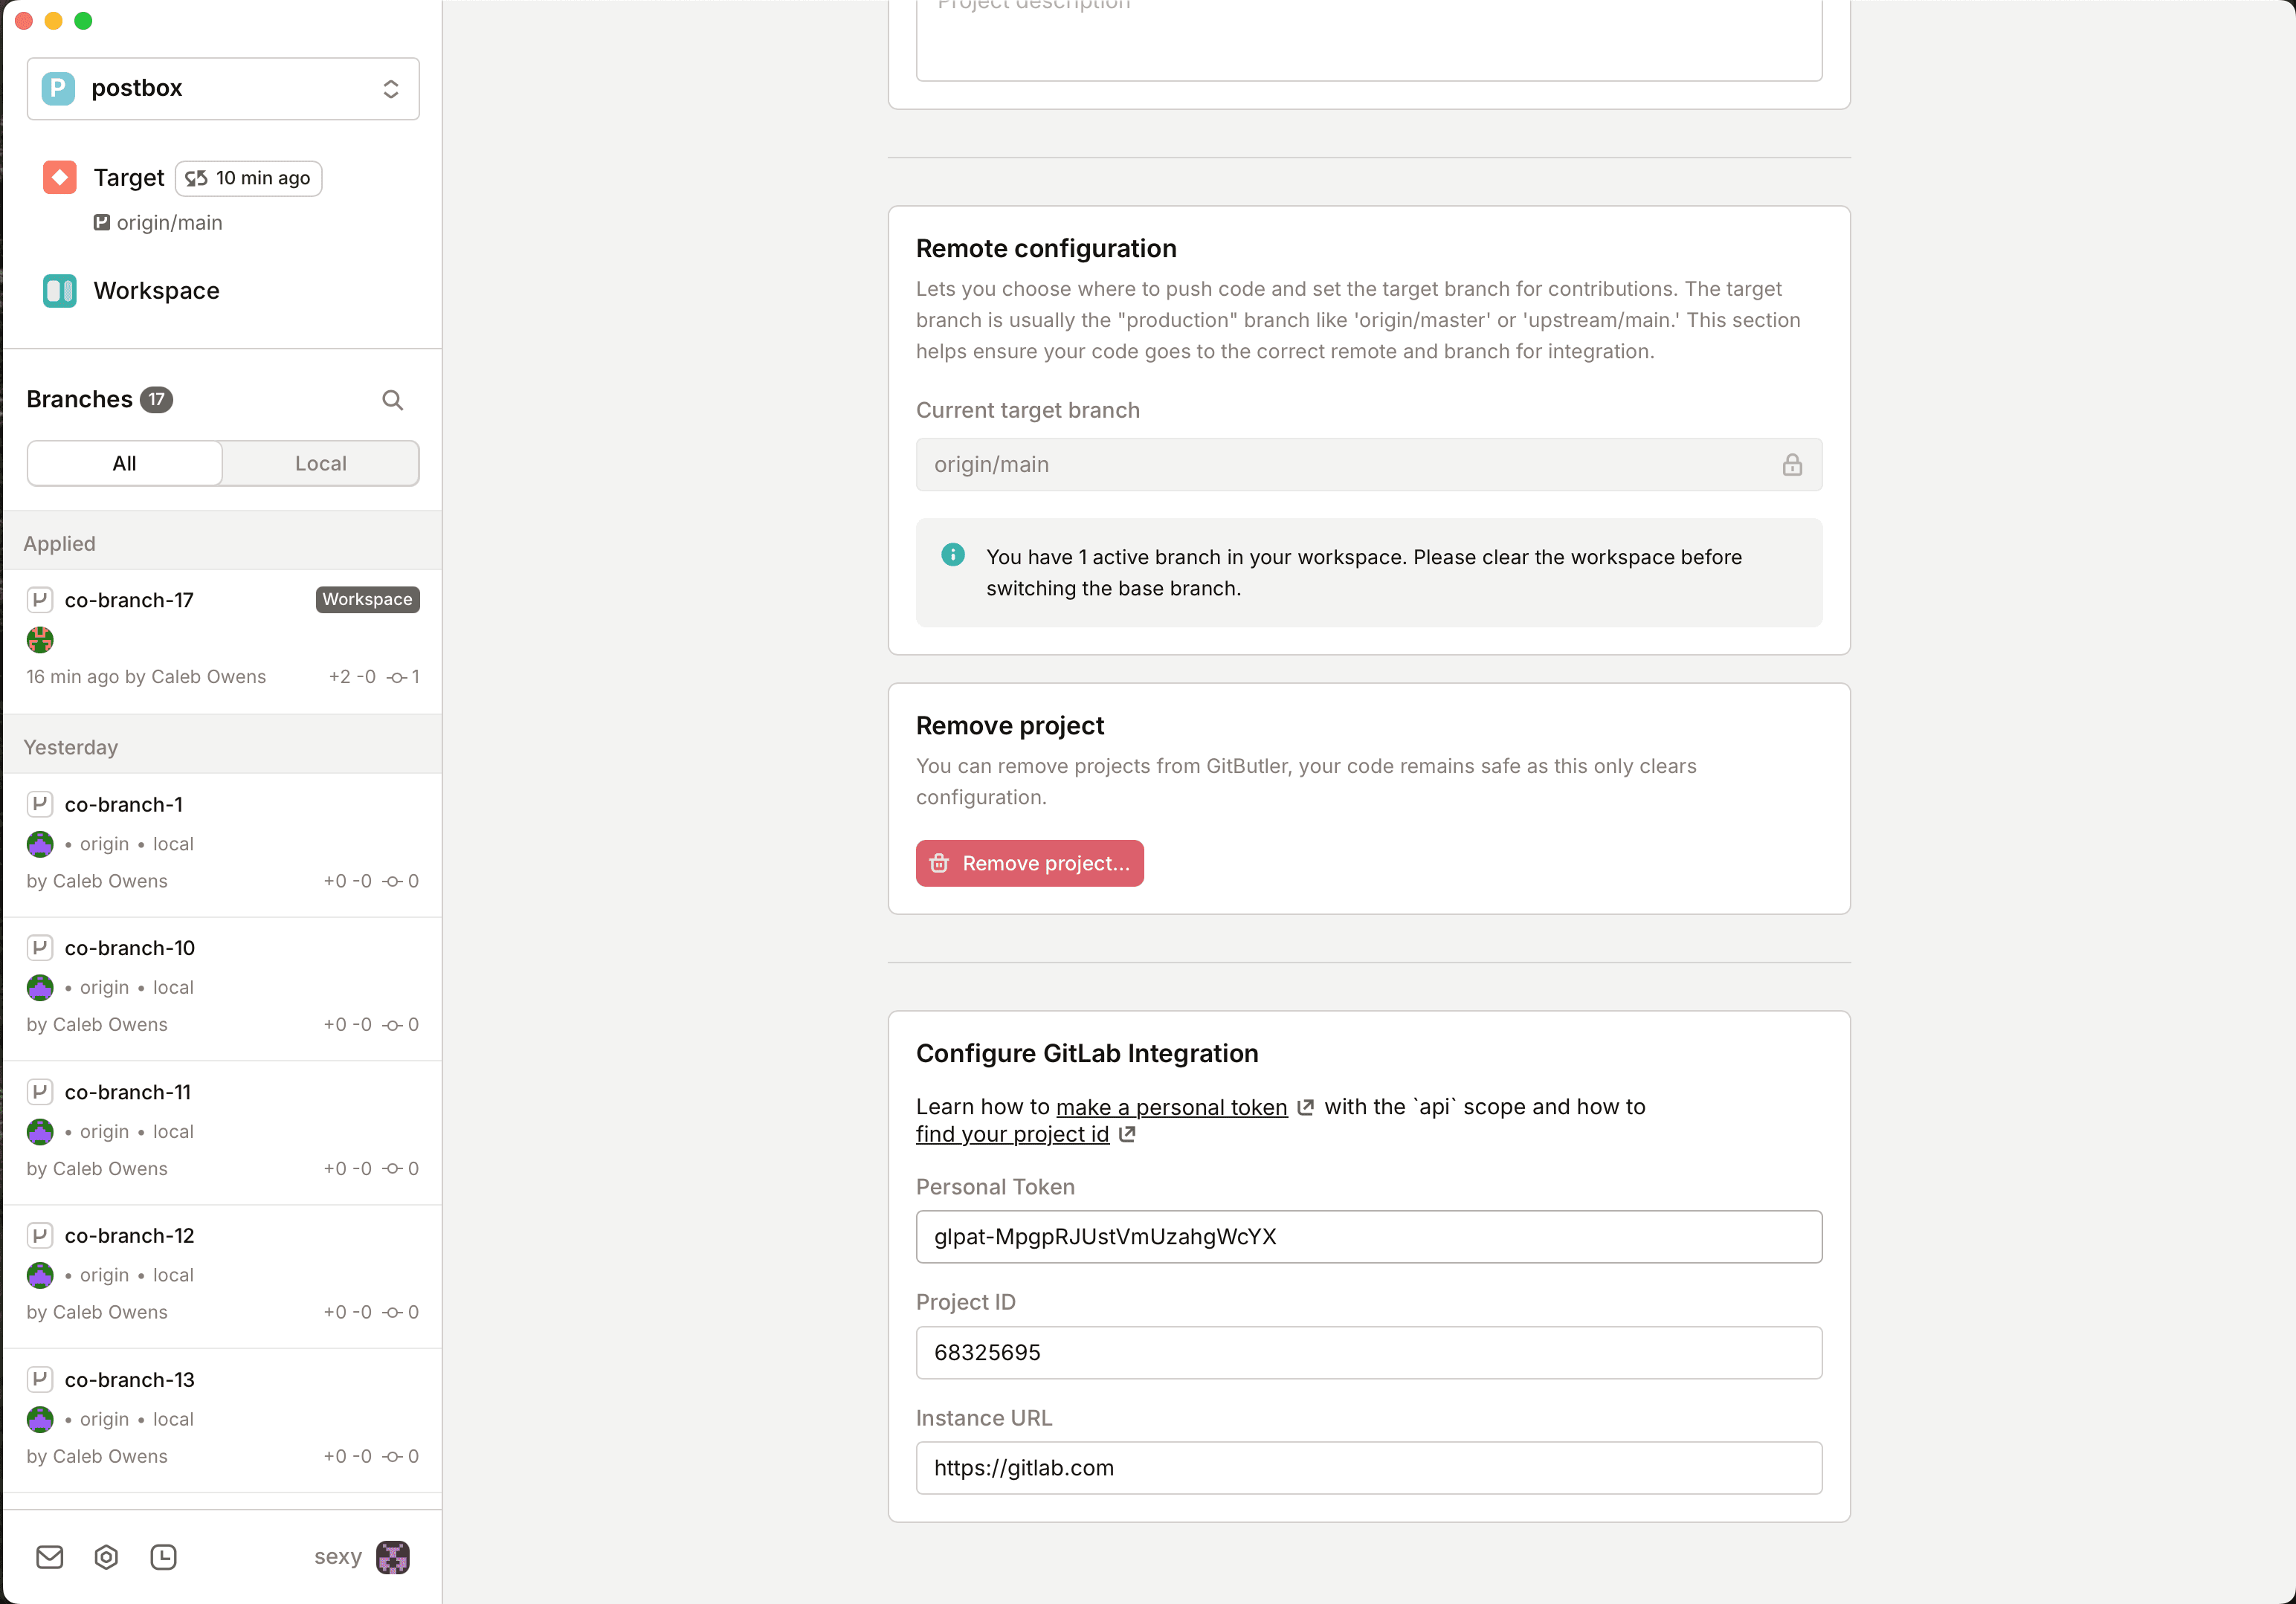Open the history clock icon
The image size is (2296, 1604).
point(163,1556)
